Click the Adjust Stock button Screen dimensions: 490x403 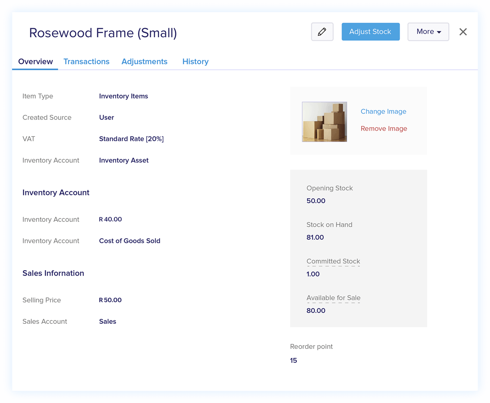pyautogui.click(x=370, y=32)
